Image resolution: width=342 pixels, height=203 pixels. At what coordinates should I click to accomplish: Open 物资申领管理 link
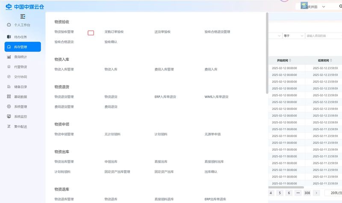[x=64, y=134]
